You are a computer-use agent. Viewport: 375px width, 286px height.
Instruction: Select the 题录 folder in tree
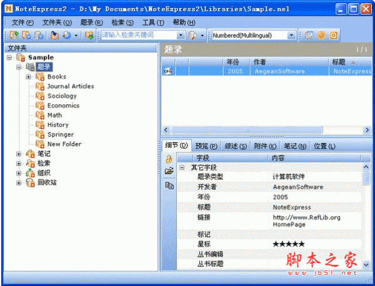tap(44, 67)
